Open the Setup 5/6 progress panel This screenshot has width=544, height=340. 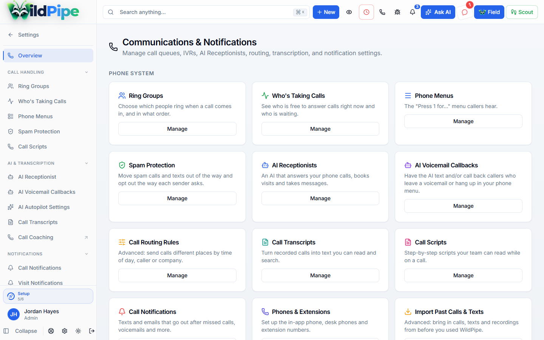click(48, 296)
